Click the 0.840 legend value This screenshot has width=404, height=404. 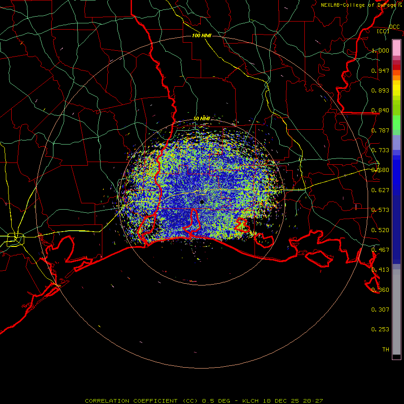point(380,110)
